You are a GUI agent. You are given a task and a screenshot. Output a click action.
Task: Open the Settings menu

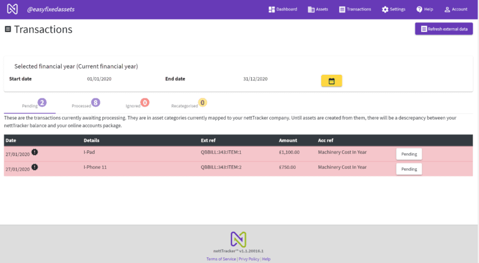click(x=394, y=9)
